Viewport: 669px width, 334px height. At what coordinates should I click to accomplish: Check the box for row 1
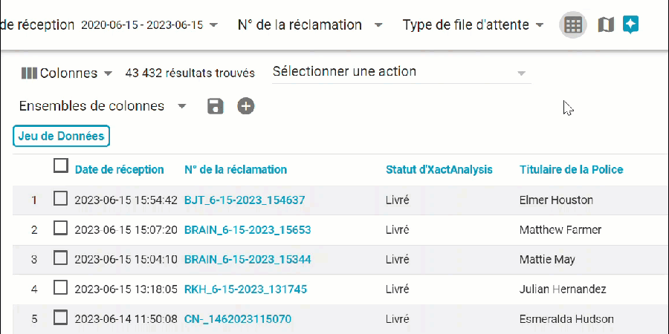tap(61, 199)
